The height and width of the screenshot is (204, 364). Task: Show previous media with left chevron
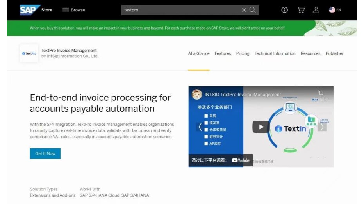point(200,127)
